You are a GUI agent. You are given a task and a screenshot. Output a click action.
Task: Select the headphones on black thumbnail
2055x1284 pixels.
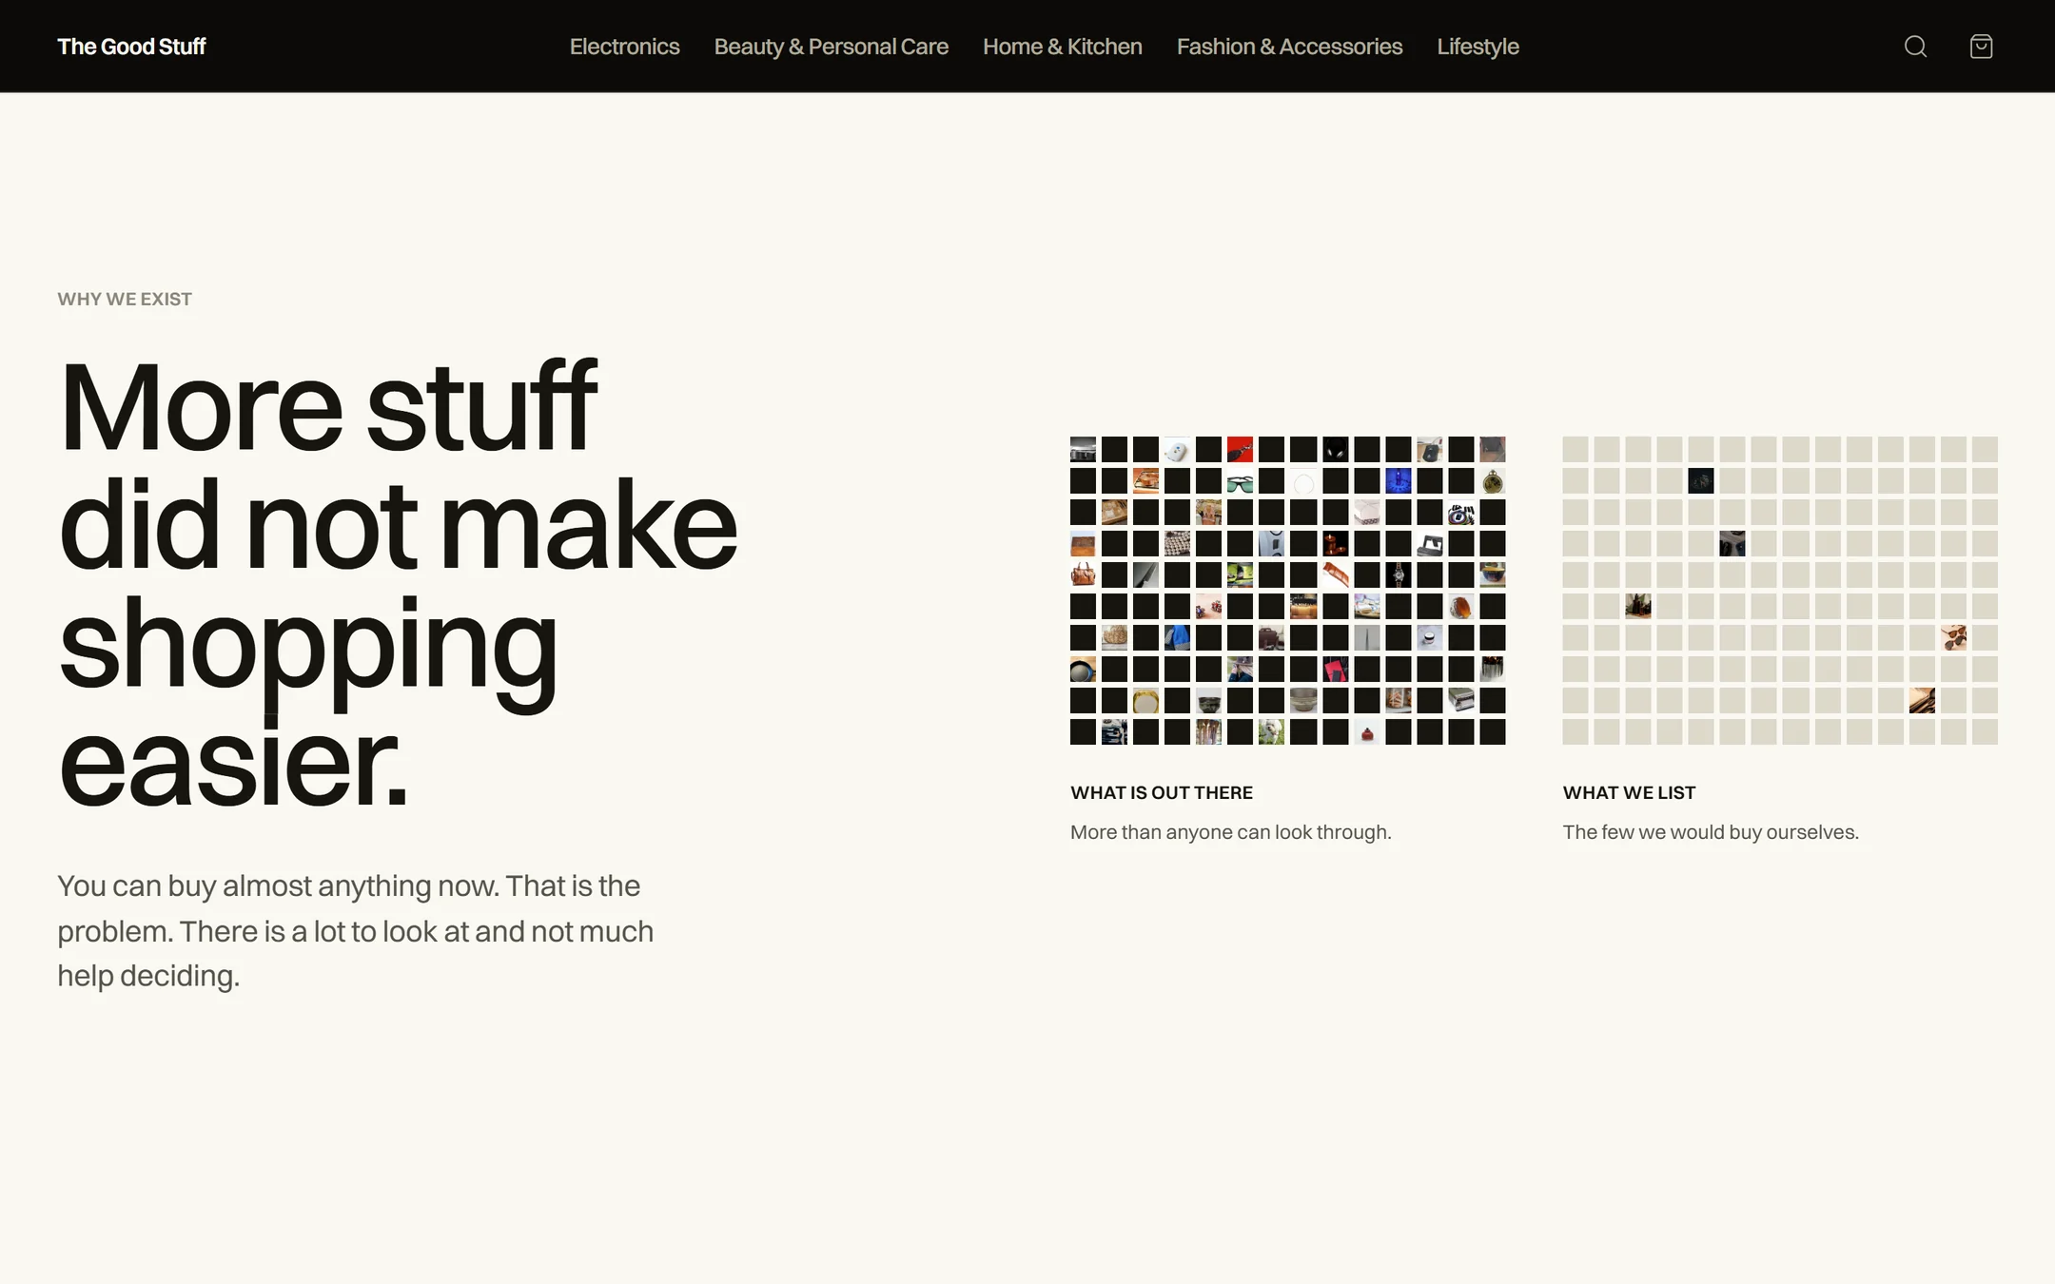(1335, 450)
